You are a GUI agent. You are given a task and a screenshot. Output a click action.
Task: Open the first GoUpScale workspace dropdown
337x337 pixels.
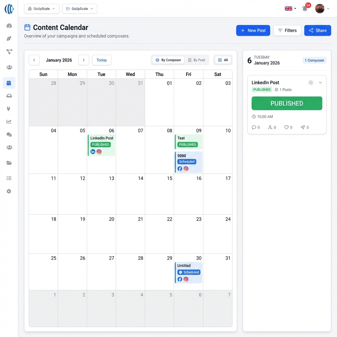[41, 9]
